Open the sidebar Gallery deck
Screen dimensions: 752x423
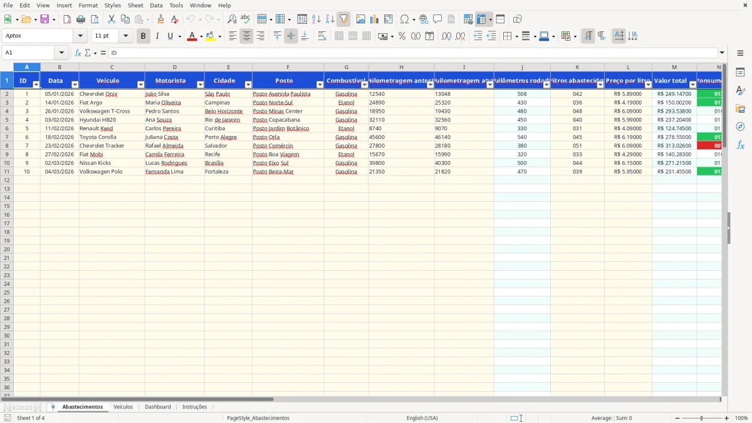(x=740, y=109)
